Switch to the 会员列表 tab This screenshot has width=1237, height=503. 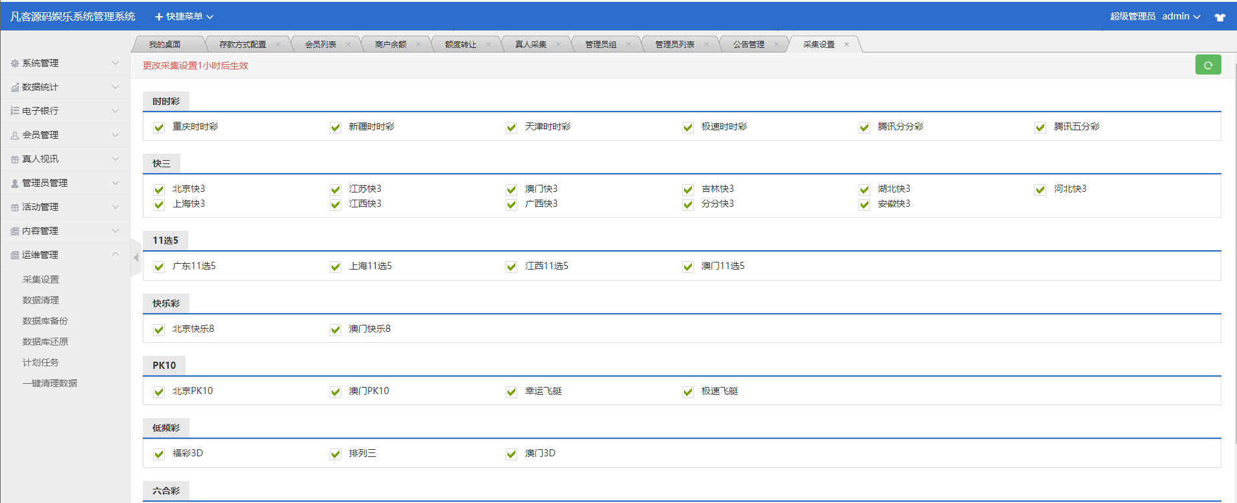click(321, 45)
